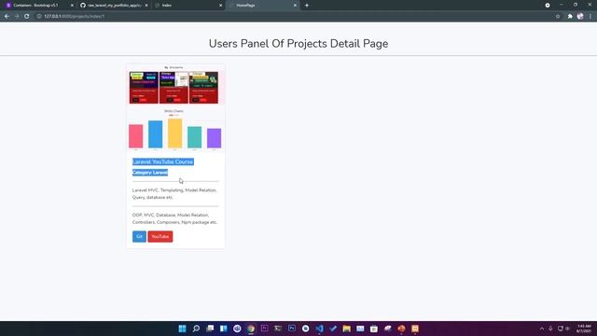Go forward in browser history
Viewport: 597px width, 336px height.
click(17, 17)
